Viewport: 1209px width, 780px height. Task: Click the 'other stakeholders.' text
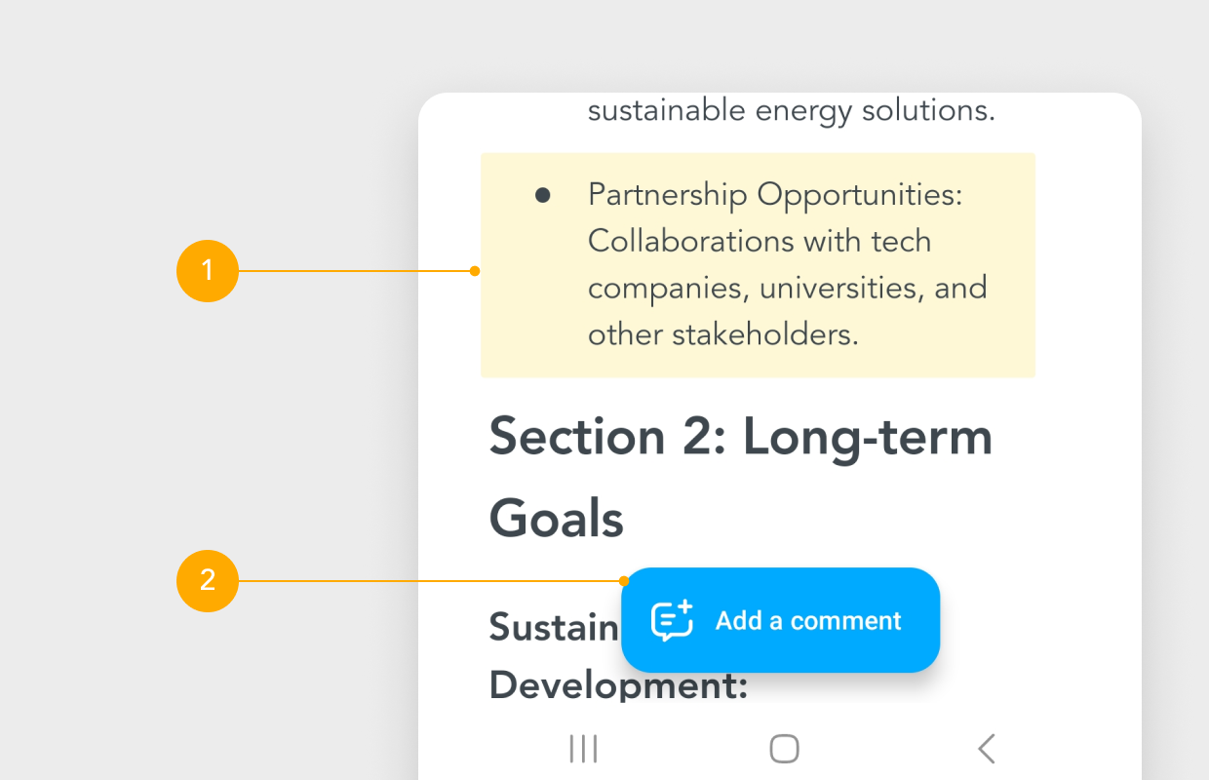[723, 334]
